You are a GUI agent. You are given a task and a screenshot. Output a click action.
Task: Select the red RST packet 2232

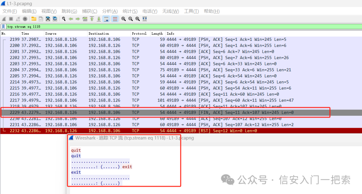click(x=181, y=131)
